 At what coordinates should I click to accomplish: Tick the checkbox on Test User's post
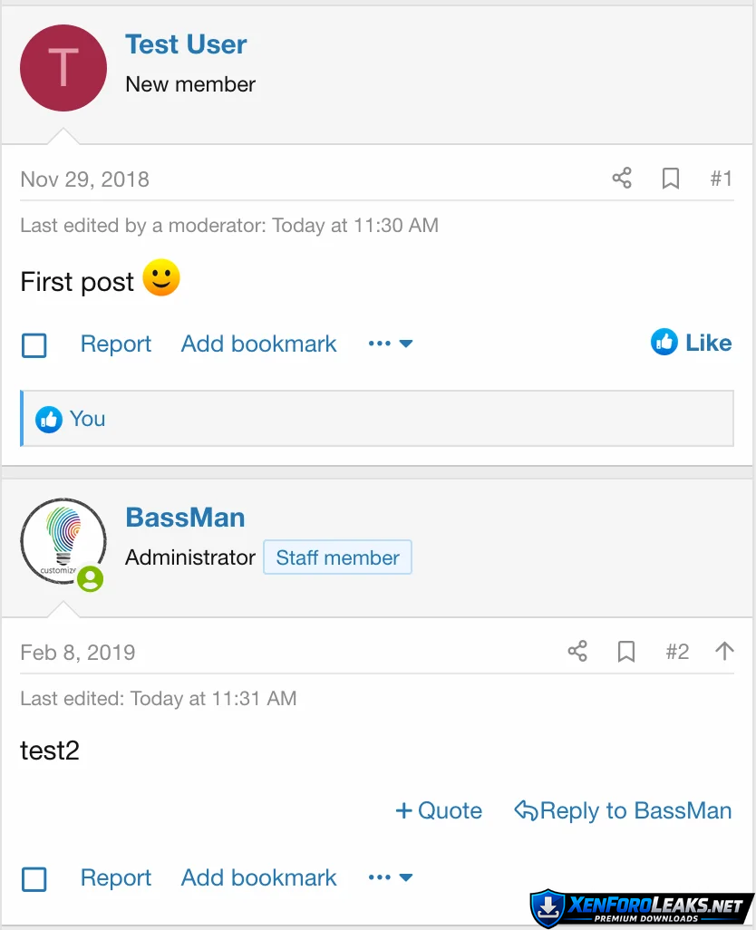click(x=34, y=345)
